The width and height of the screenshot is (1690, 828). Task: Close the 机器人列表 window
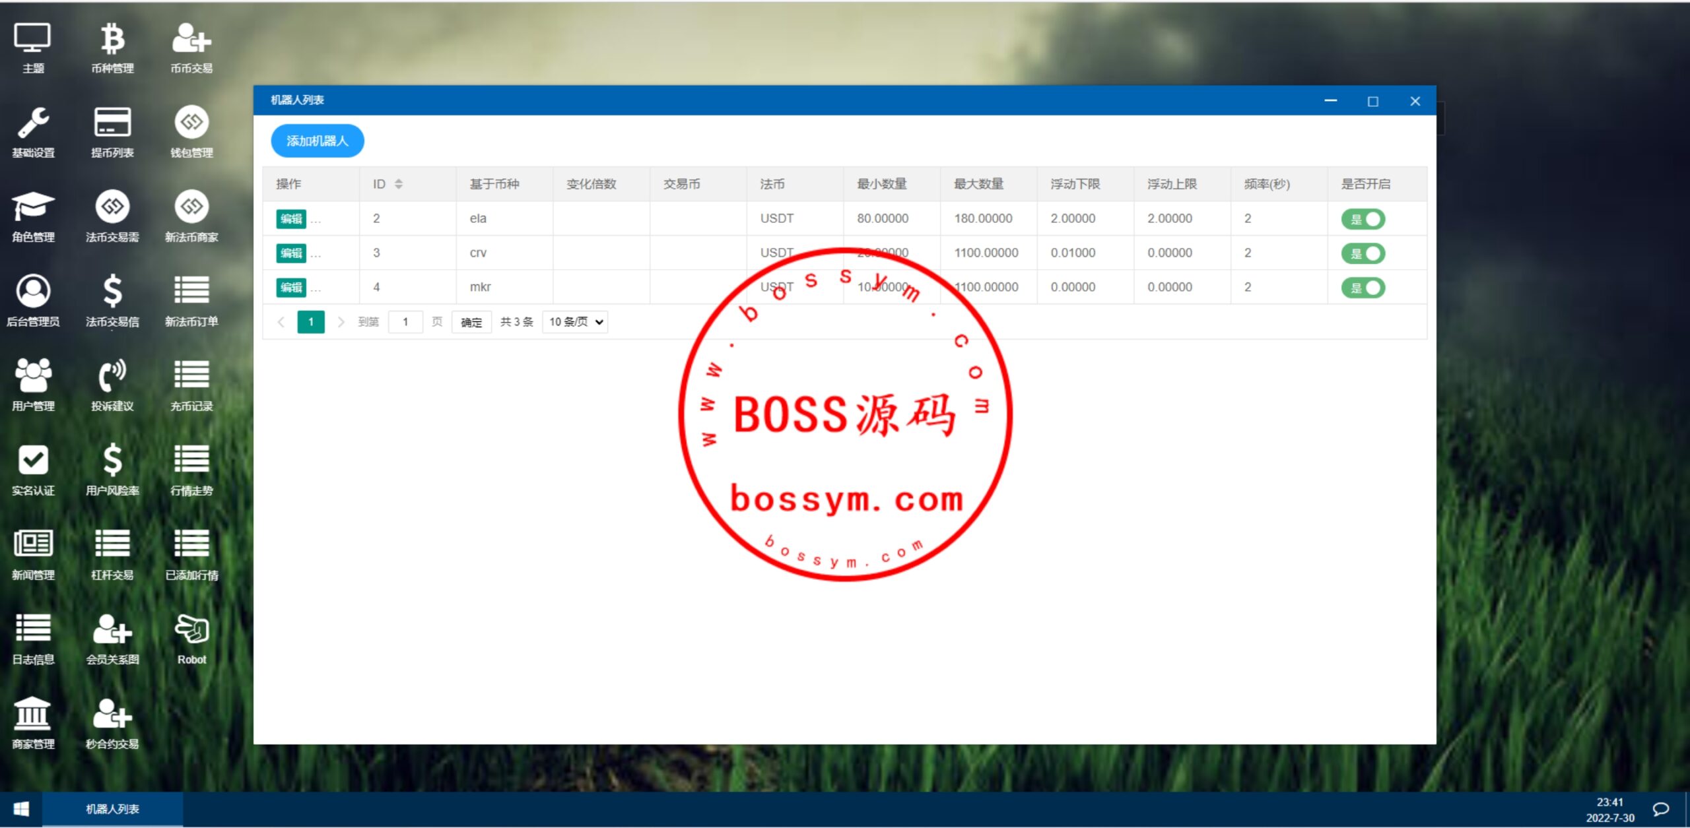click(1415, 101)
